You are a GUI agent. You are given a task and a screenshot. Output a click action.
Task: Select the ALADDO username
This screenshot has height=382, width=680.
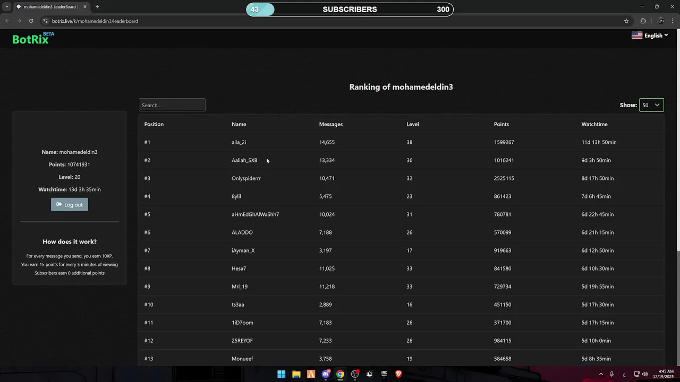tap(242, 232)
